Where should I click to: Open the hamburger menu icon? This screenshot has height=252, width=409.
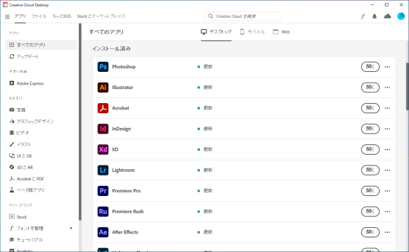click(7, 17)
